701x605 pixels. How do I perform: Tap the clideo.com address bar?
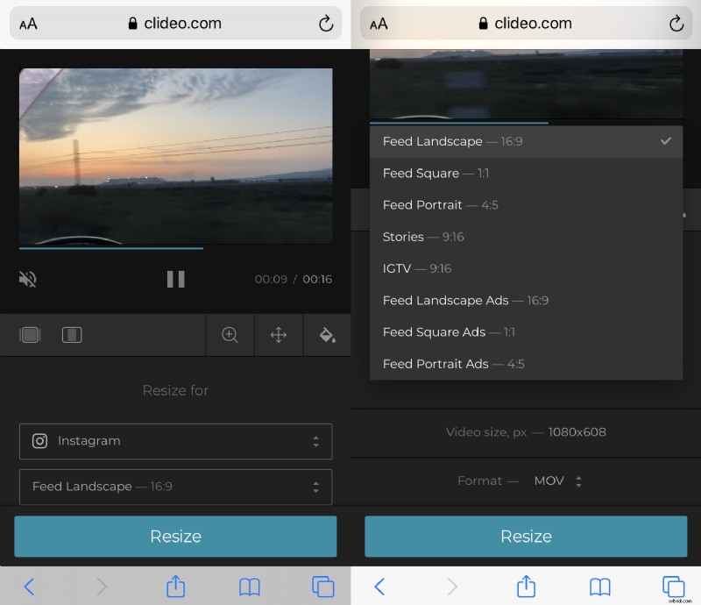(x=175, y=24)
